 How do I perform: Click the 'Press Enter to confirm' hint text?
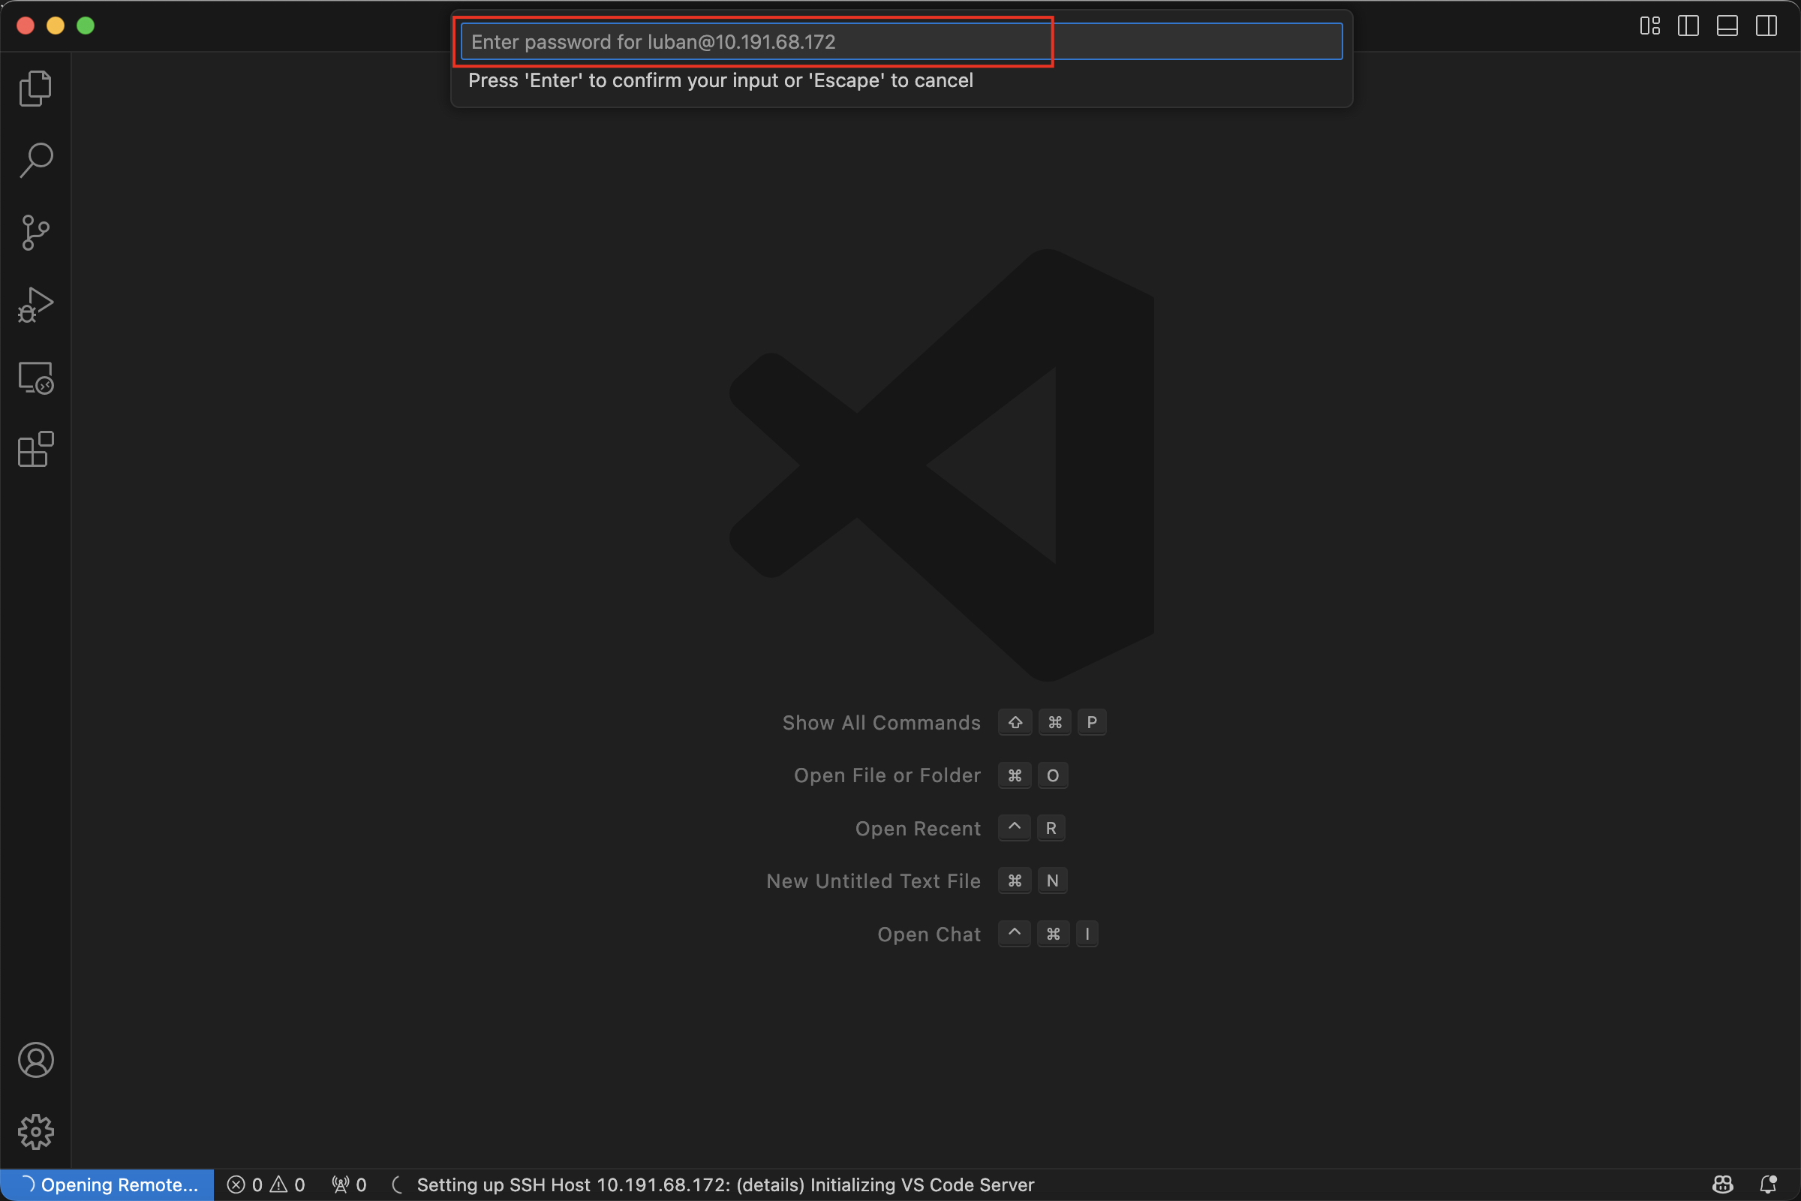point(720,80)
